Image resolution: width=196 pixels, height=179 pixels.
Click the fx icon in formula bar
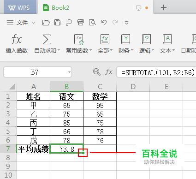coord(109,72)
